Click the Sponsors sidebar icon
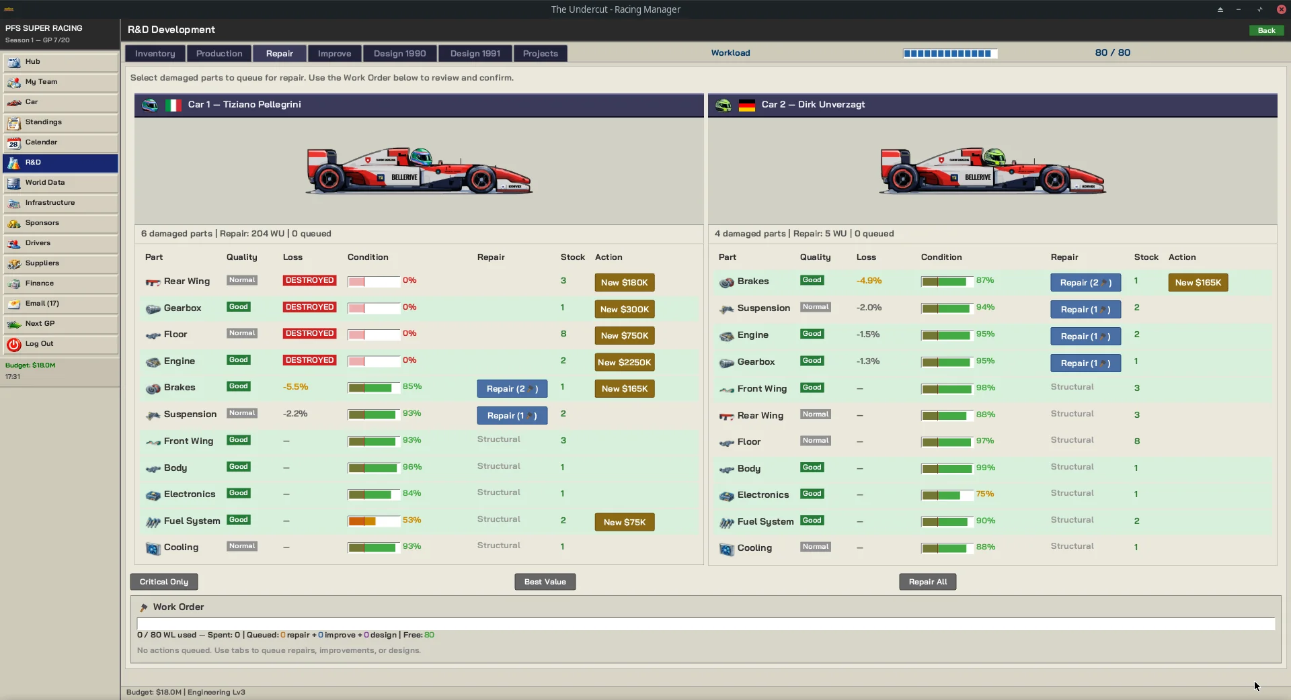Screen dimensions: 1291x700 point(14,224)
